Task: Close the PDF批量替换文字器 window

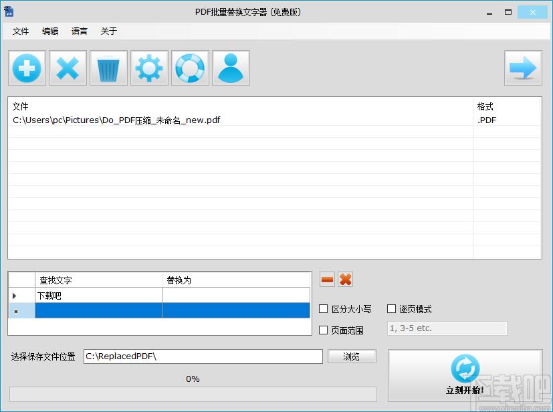Action: tap(532, 12)
